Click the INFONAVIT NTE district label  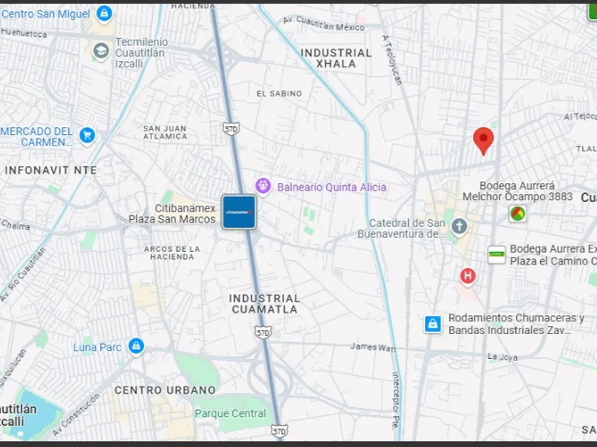point(51,170)
